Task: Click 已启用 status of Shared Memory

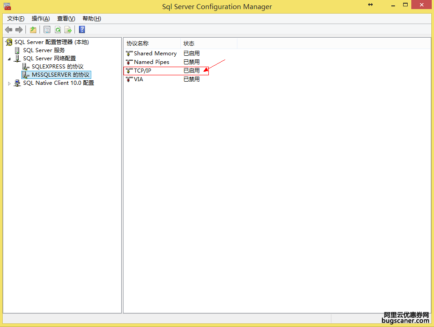Action: [192, 54]
